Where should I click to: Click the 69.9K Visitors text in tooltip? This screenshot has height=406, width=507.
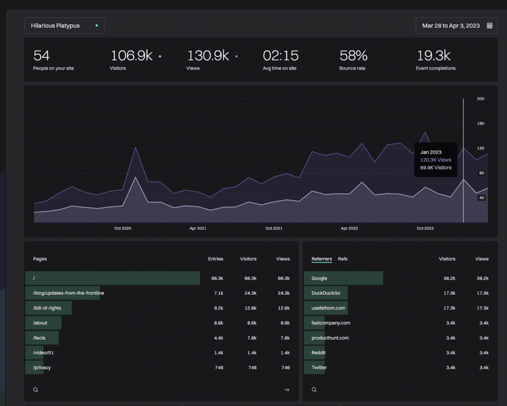tap(436, 168)
